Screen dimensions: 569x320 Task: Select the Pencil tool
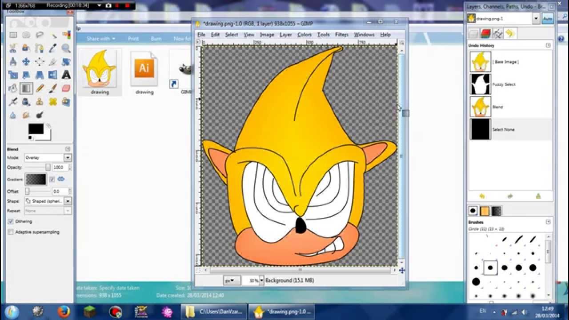pos(40,88)
